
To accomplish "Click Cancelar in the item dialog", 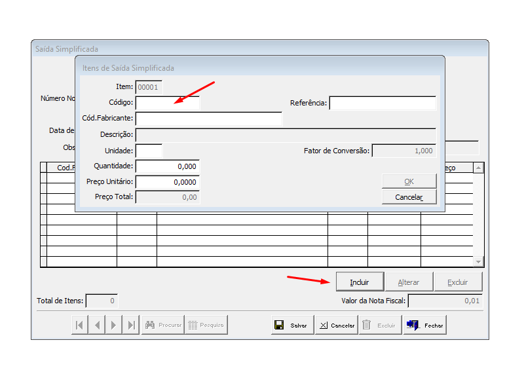I will pos(409,197).
